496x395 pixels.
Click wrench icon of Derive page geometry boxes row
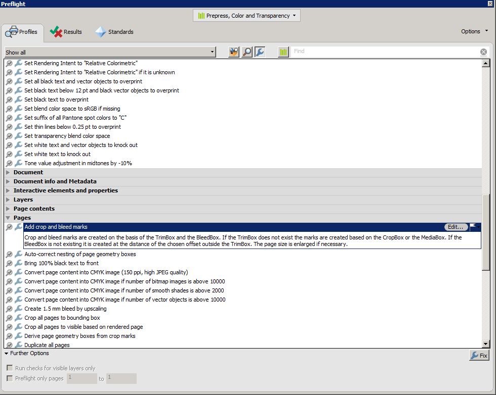tap(19, 336)
